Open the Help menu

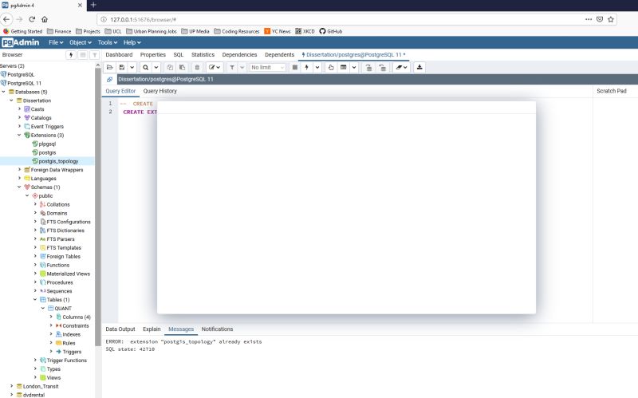pyautogui.click(x=132, y=42)
